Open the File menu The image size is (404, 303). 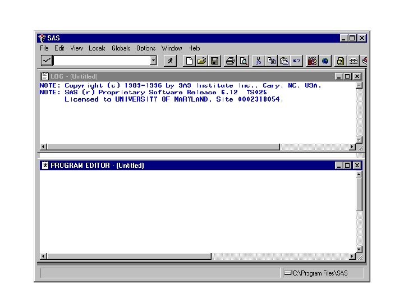point(44,48)
